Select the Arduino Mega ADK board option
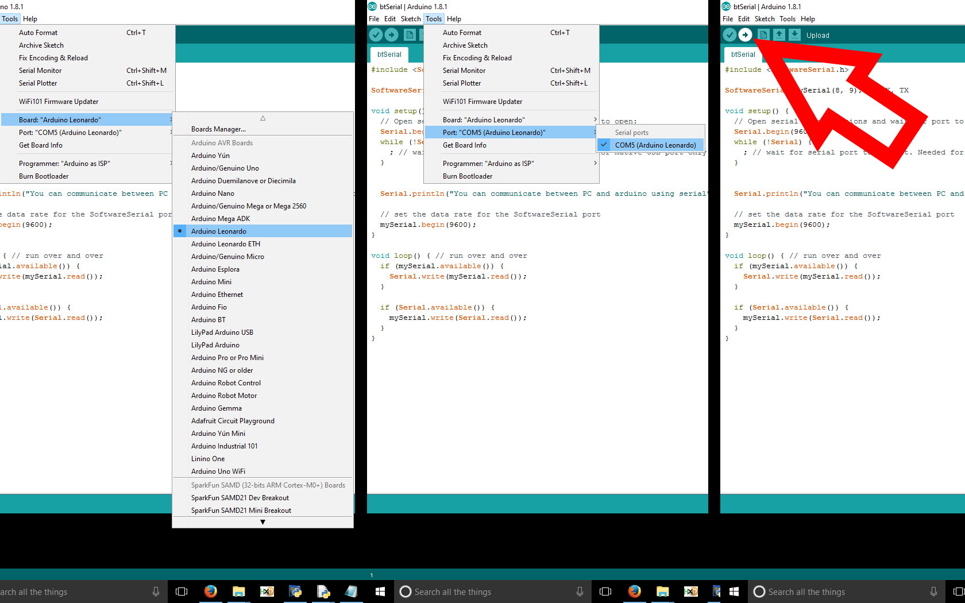The width and height of the screenshot is (965, 603). coord(263,218)
